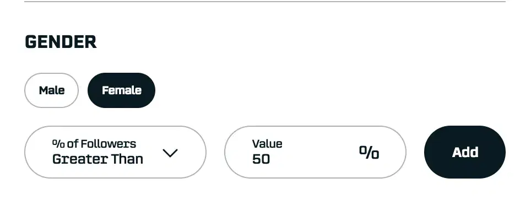Image resolution: width=531 pixels, height=205 pixels.
Task: Select the Male gender pill
Action: 51,90
